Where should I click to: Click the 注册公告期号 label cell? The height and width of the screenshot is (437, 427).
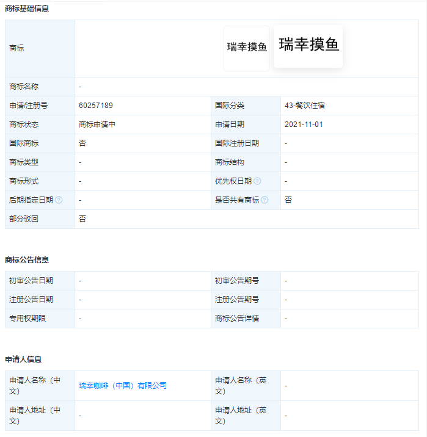tap(246, 300)
